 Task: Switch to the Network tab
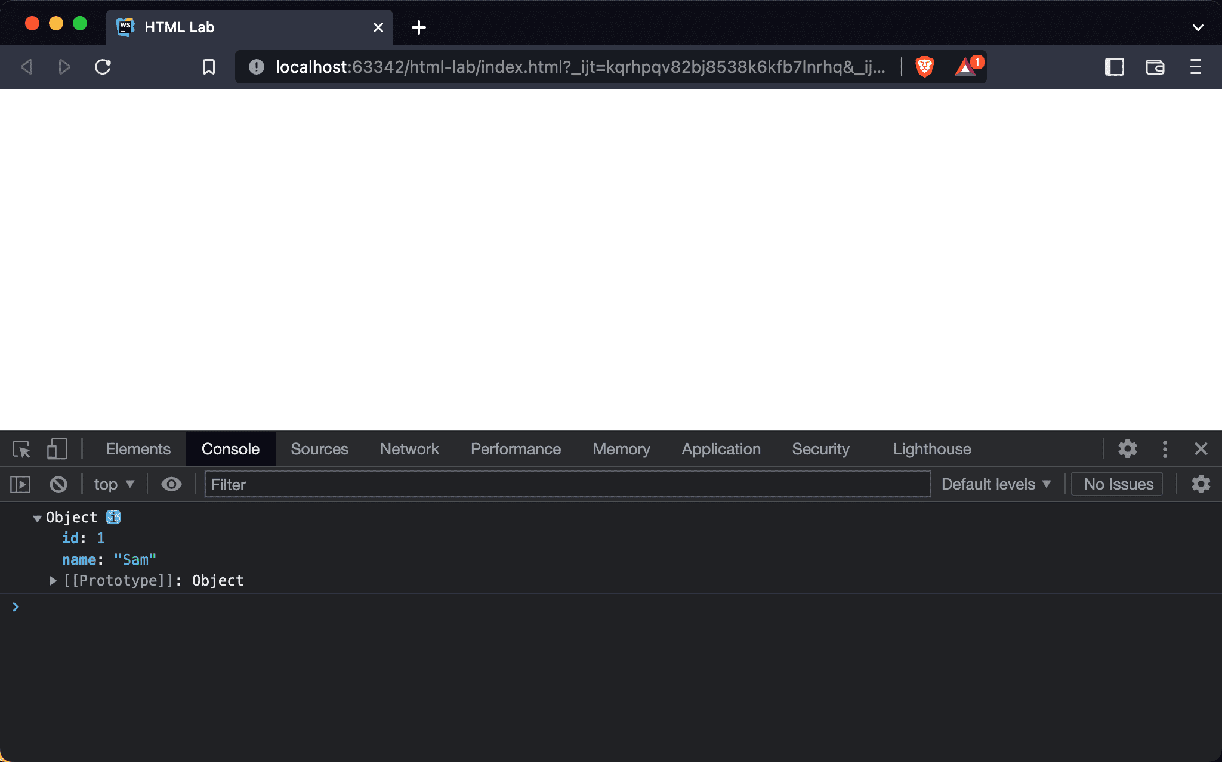[x=409, y=449]
